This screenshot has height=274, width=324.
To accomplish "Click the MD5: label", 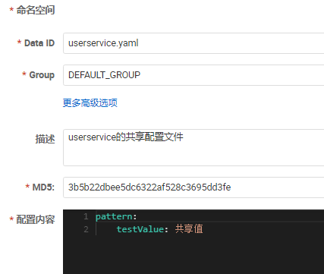I will (43, 187).
